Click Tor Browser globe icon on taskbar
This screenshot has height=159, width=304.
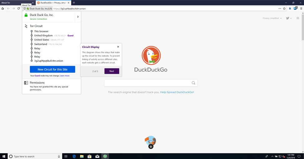(x=105, y=156)
